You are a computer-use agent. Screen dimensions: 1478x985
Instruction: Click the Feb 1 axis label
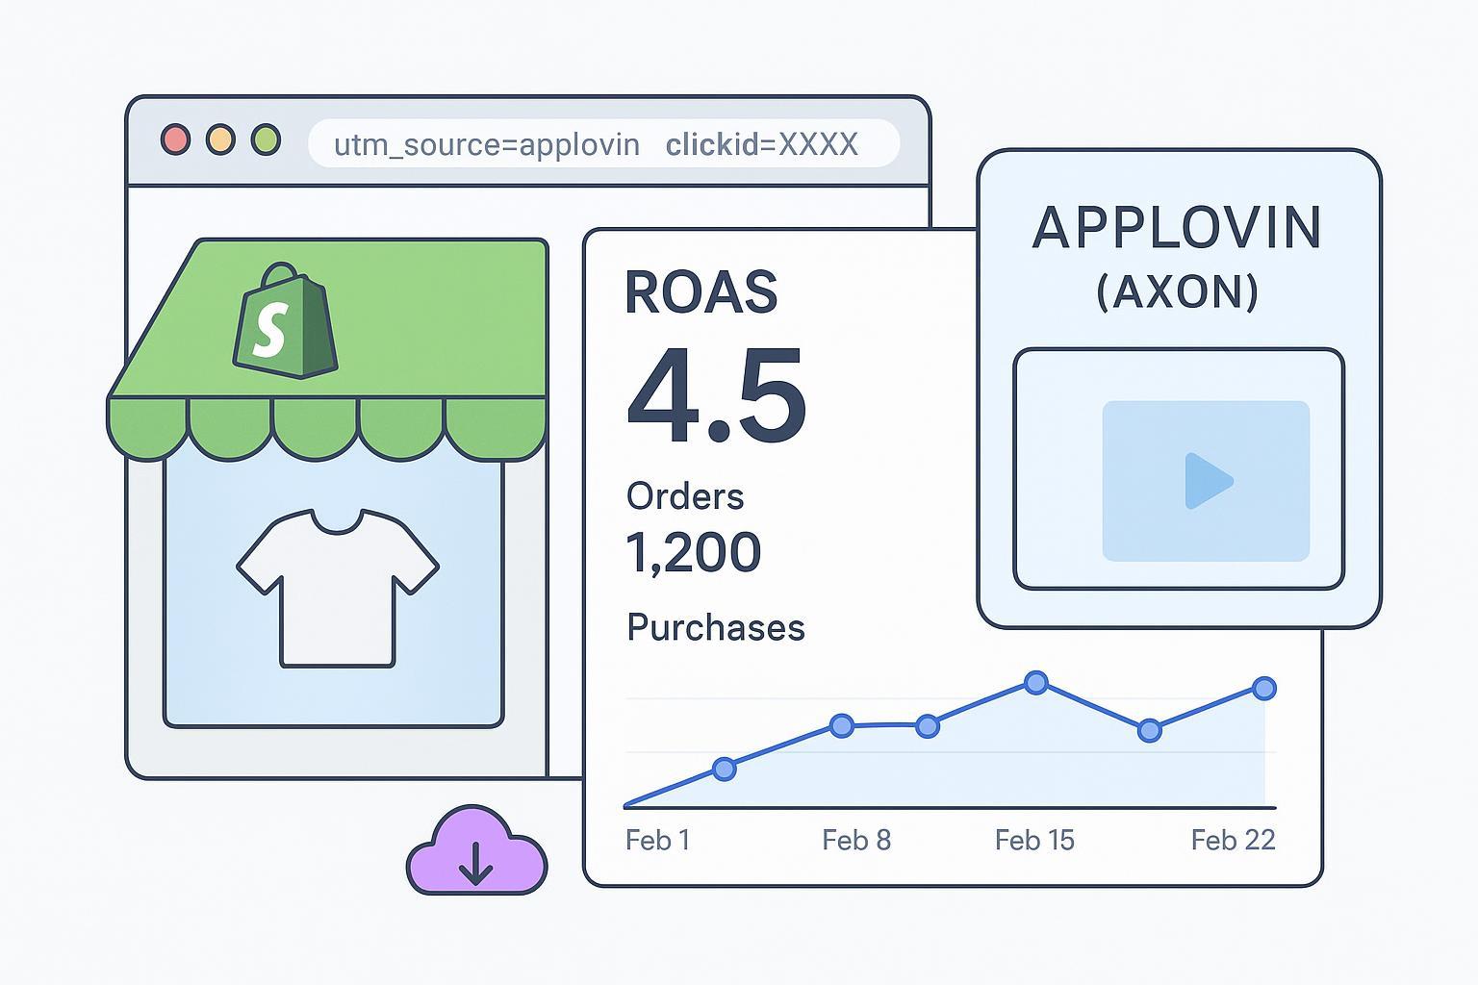point(658,841)
